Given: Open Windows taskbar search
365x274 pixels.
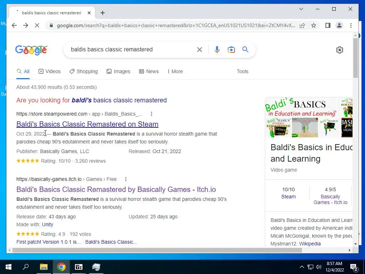Looking at the screenshot, I should click(26, 267).
